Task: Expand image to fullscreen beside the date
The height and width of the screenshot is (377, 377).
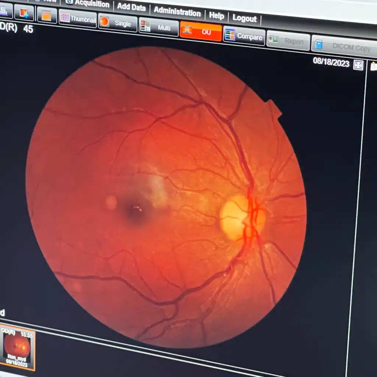Action: tap(358, 65)
